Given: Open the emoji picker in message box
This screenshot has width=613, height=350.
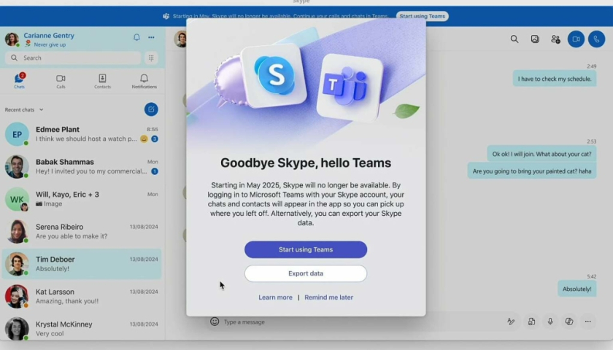Looking at the screenshot, I should point(215,322).
